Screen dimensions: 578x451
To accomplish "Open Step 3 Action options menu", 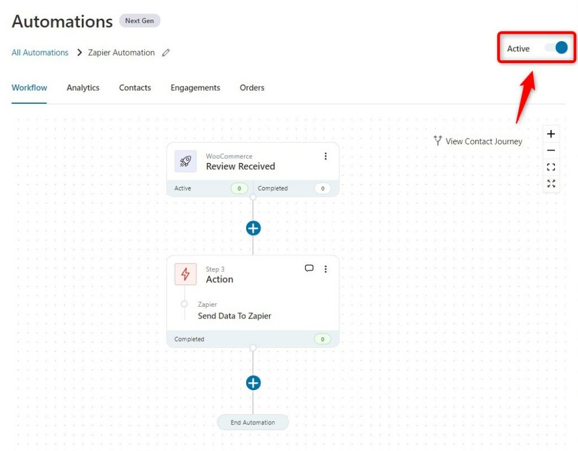I will tap(326, 269).
